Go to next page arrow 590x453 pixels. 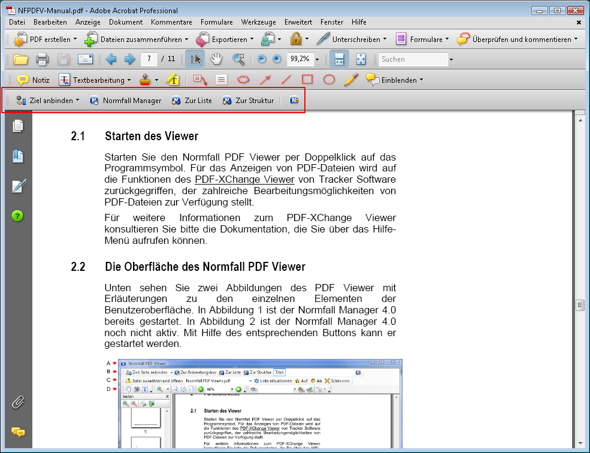pos(130,59)
